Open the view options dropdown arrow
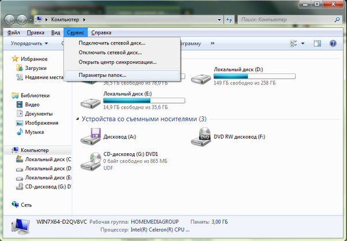Viewport: 347px width, 241px height. coord(302,43)
